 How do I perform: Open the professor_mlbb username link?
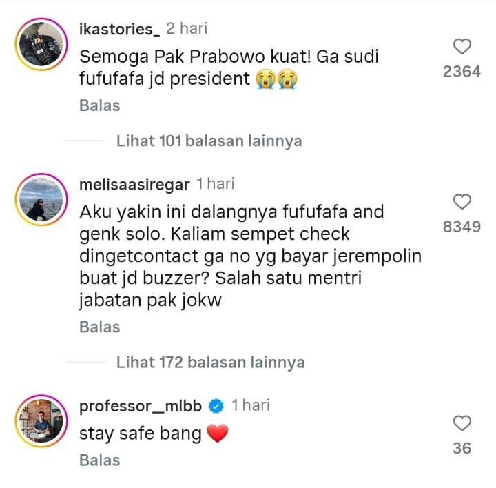pyautogui.click(x=141, y=406)
